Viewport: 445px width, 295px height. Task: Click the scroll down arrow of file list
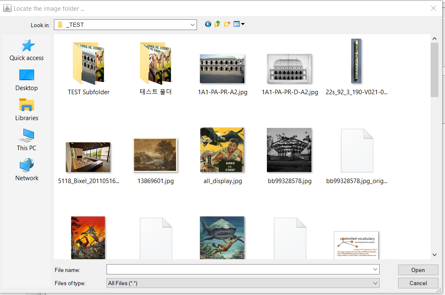click(434, 255)
